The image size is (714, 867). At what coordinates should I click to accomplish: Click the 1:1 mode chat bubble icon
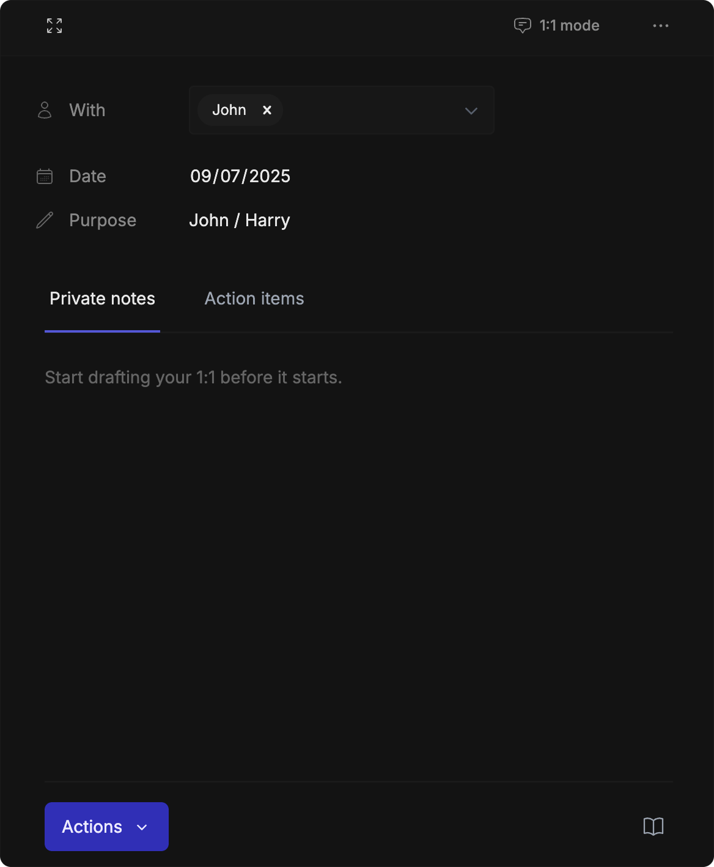[x=522, y=26]
